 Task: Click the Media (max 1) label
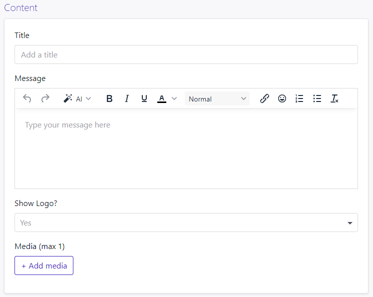[x=39, y=246]
